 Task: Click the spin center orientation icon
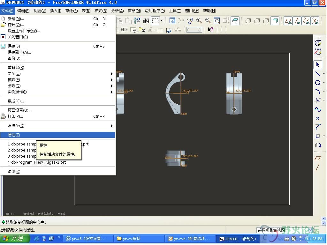pos(181,21)
